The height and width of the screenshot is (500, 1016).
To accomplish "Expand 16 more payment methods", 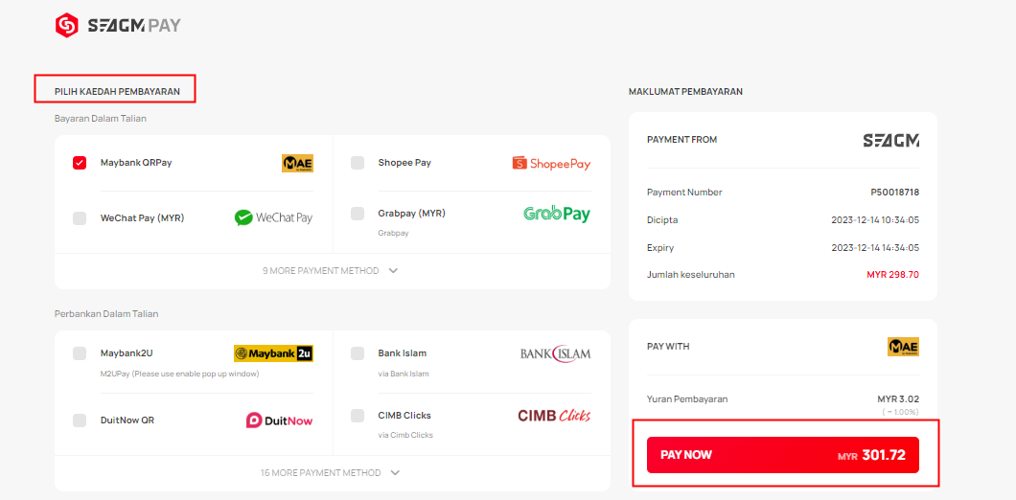I will [331, 473].
